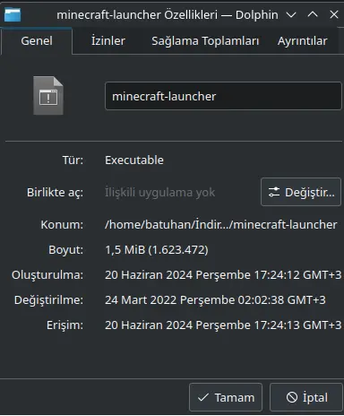Click the 'Tür:' label

(x=73, y=160)
